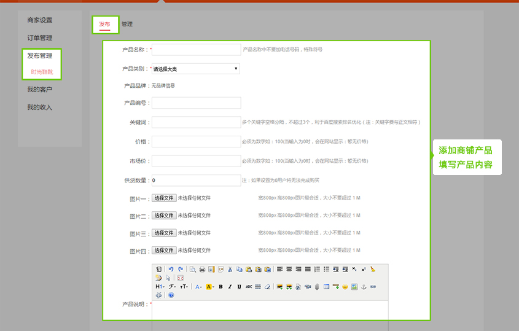Open the 请选择大类 product category dropdown
This screenshot has width=519, height=331.
(196, 69)
